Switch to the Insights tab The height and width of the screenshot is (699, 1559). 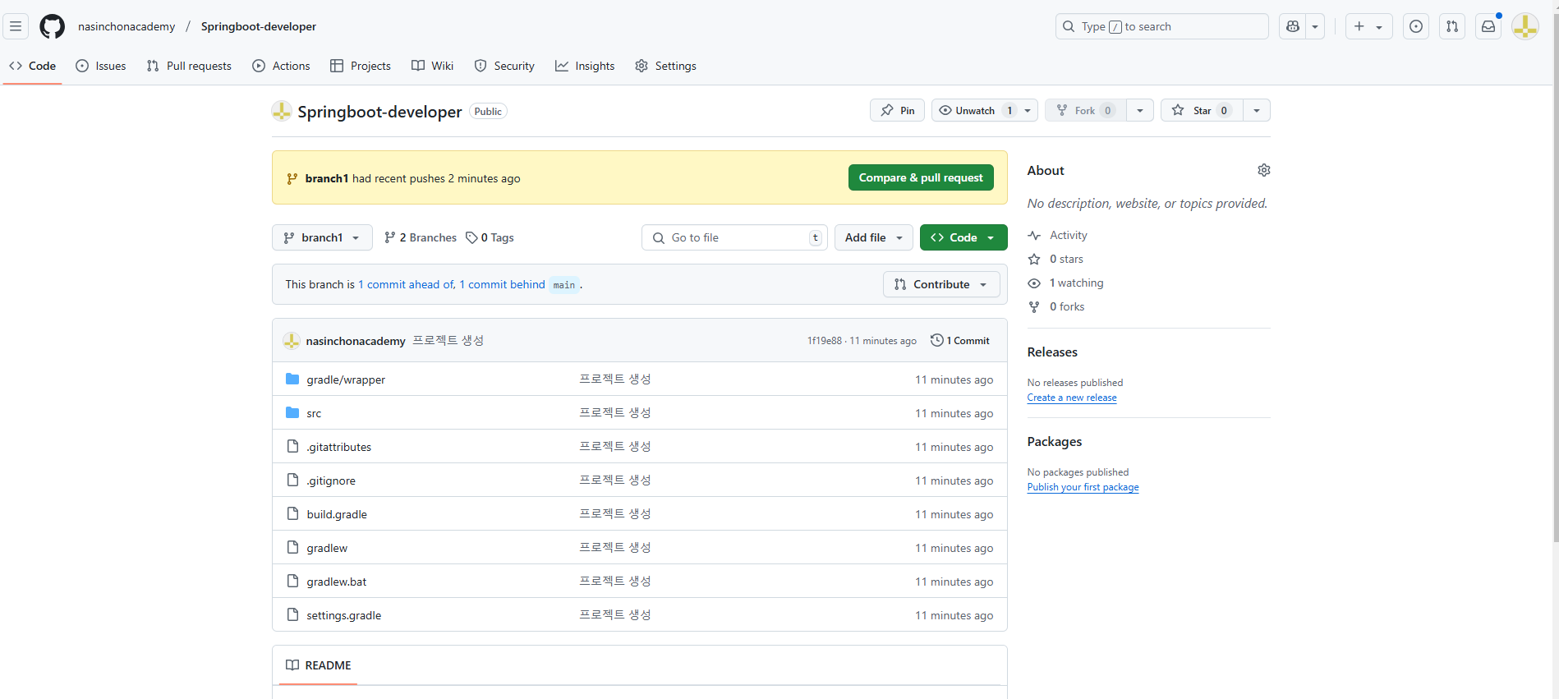pos(585,66)
